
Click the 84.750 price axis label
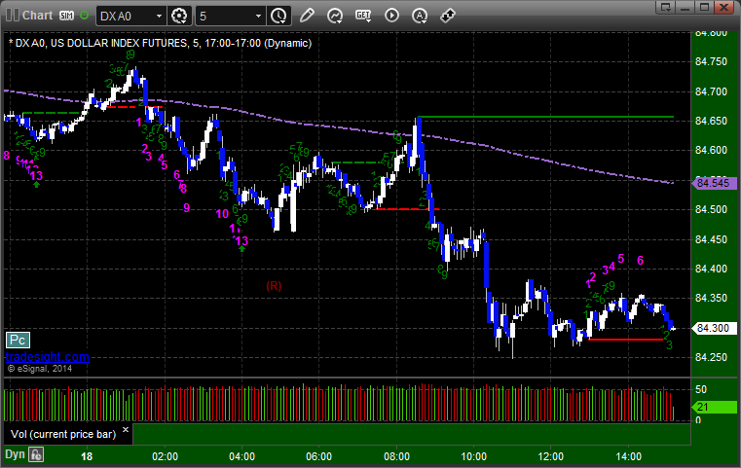coord(711,61)
